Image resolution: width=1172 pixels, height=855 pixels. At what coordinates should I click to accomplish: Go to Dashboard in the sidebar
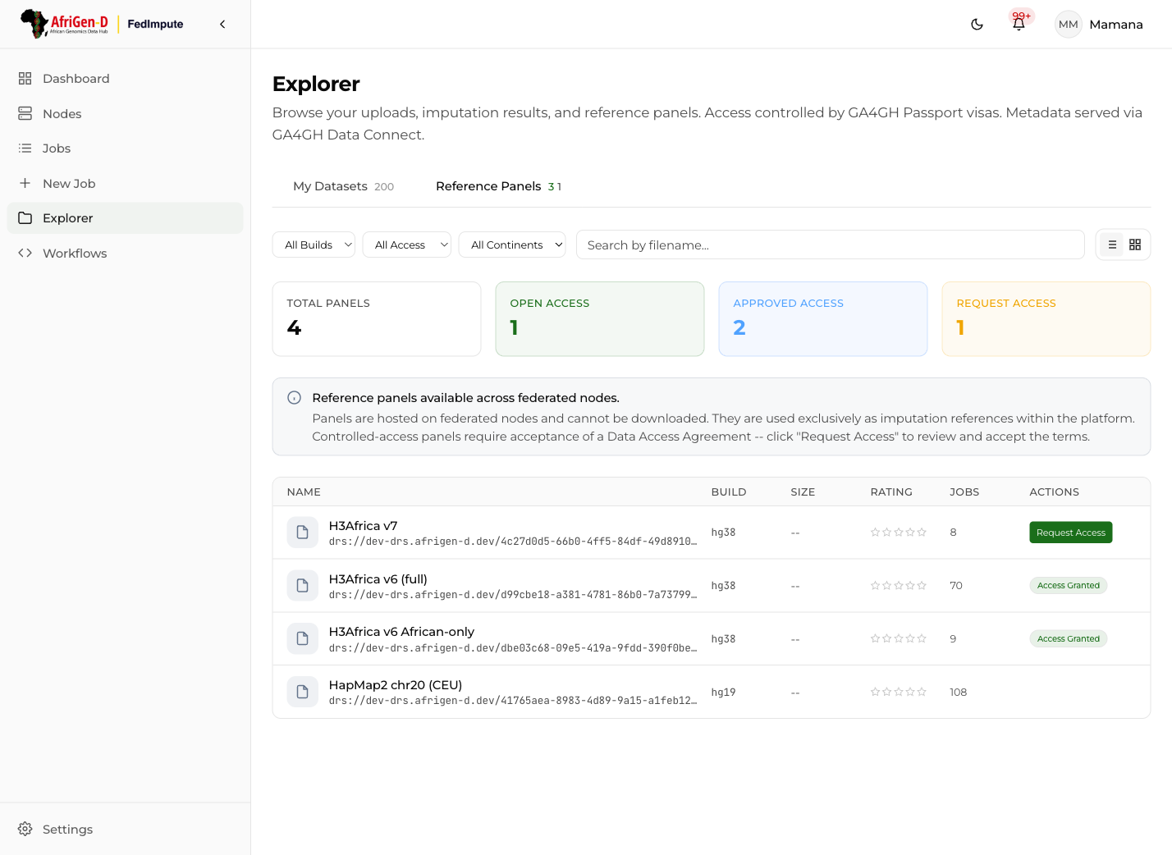125,79
